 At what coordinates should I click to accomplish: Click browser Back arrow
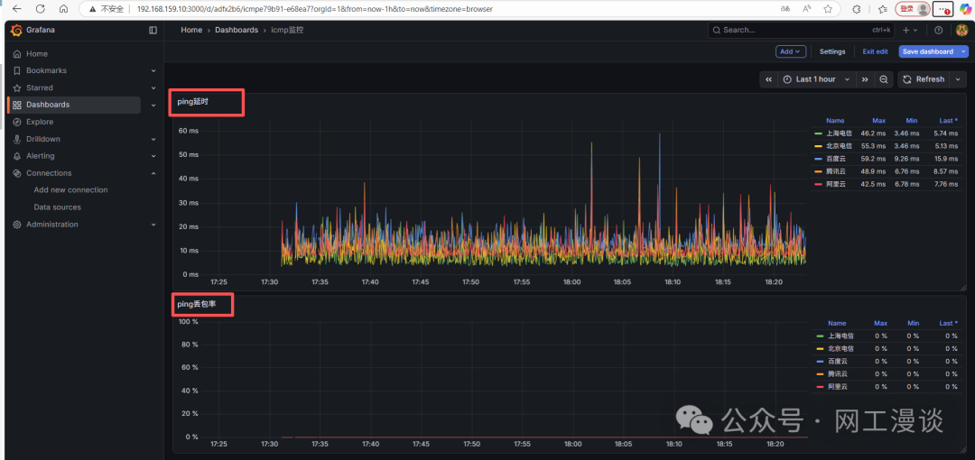17,9
